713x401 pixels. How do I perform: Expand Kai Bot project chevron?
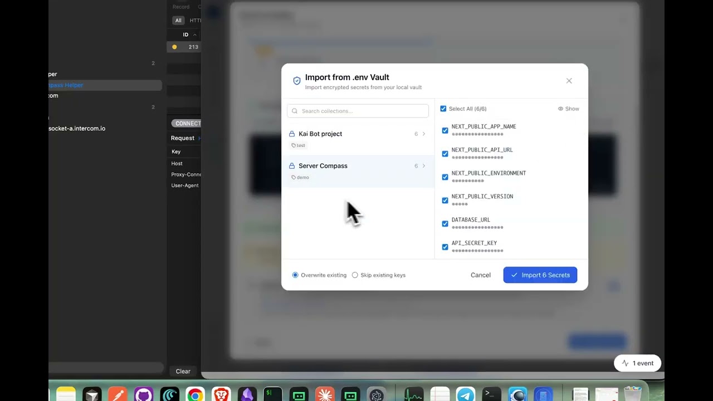424,134
